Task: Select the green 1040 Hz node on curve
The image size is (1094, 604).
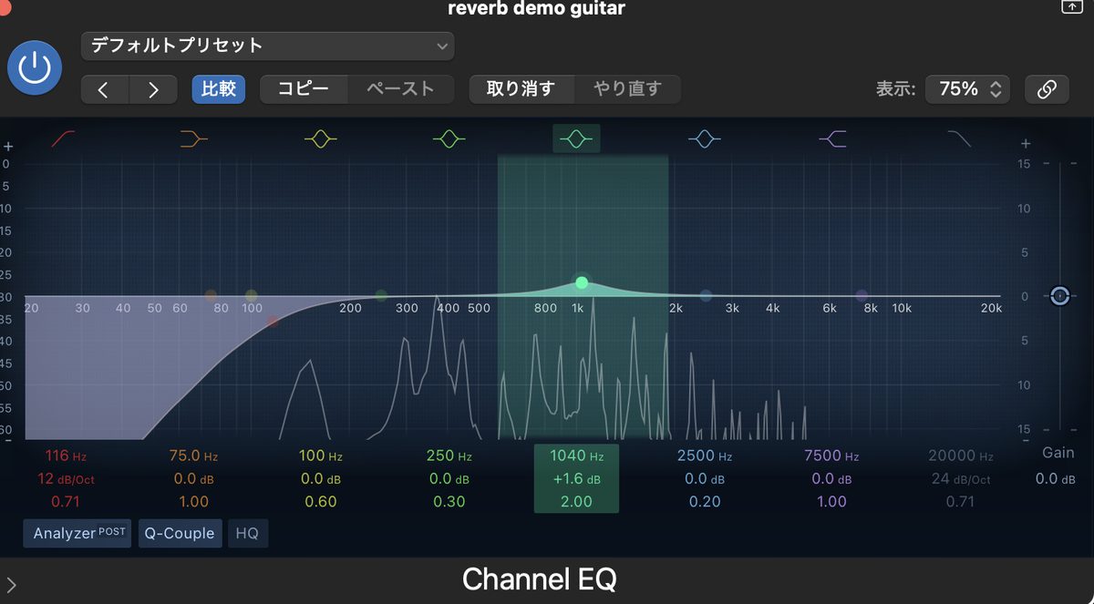Action: tap(582, 282)
